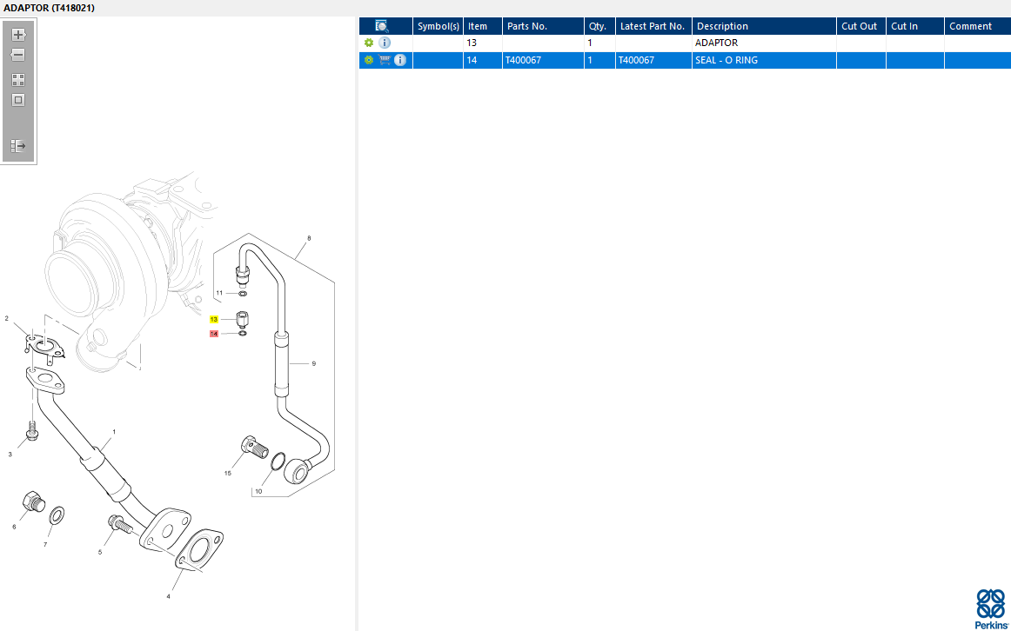Select red callout 14 in diagram
The image size is (1011, 631).
(214, 334)
